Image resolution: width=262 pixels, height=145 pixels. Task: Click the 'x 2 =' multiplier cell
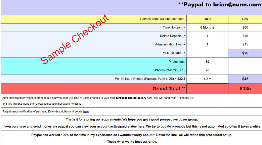coord(207,79)
